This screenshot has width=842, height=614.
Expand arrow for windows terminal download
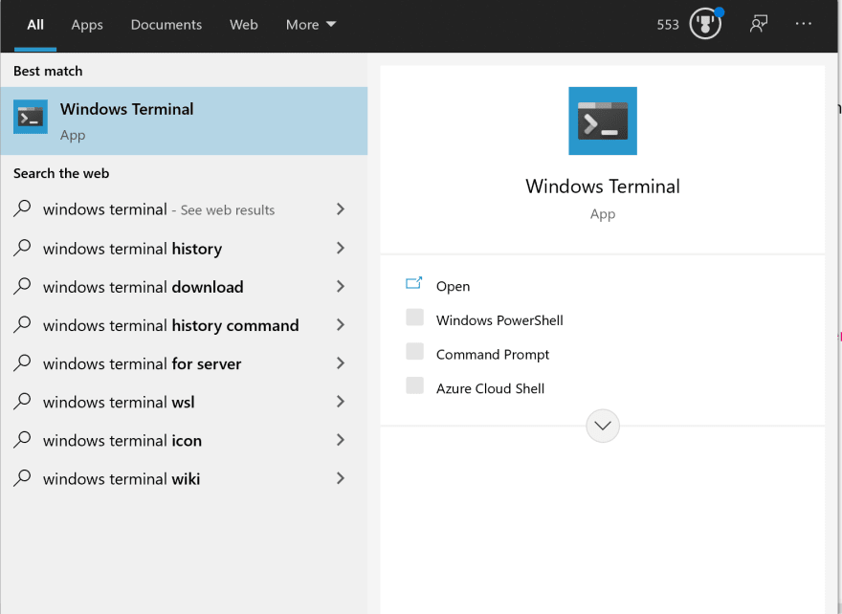(x=340, y=287)
